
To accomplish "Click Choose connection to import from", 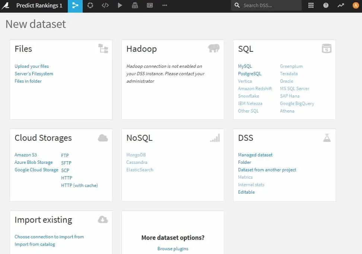I will [x=49, y=237].
